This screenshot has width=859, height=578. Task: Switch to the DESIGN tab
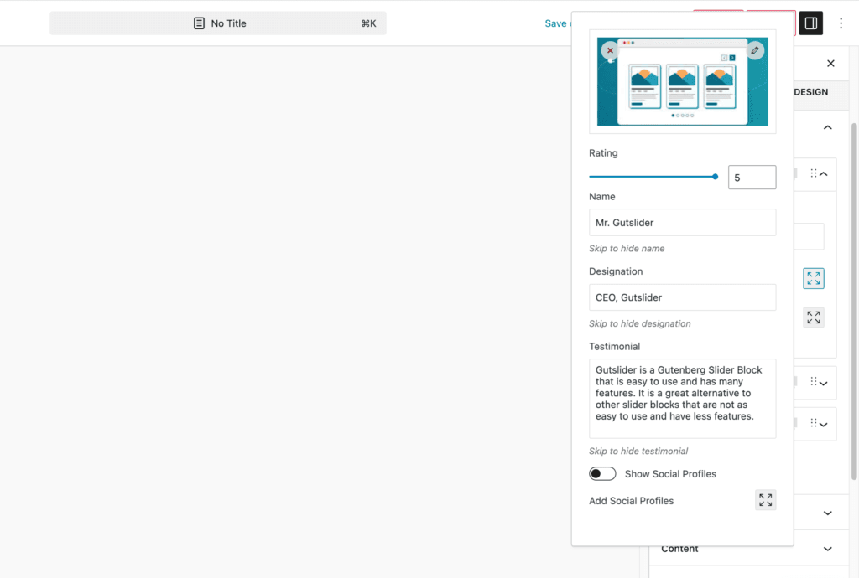811,92
